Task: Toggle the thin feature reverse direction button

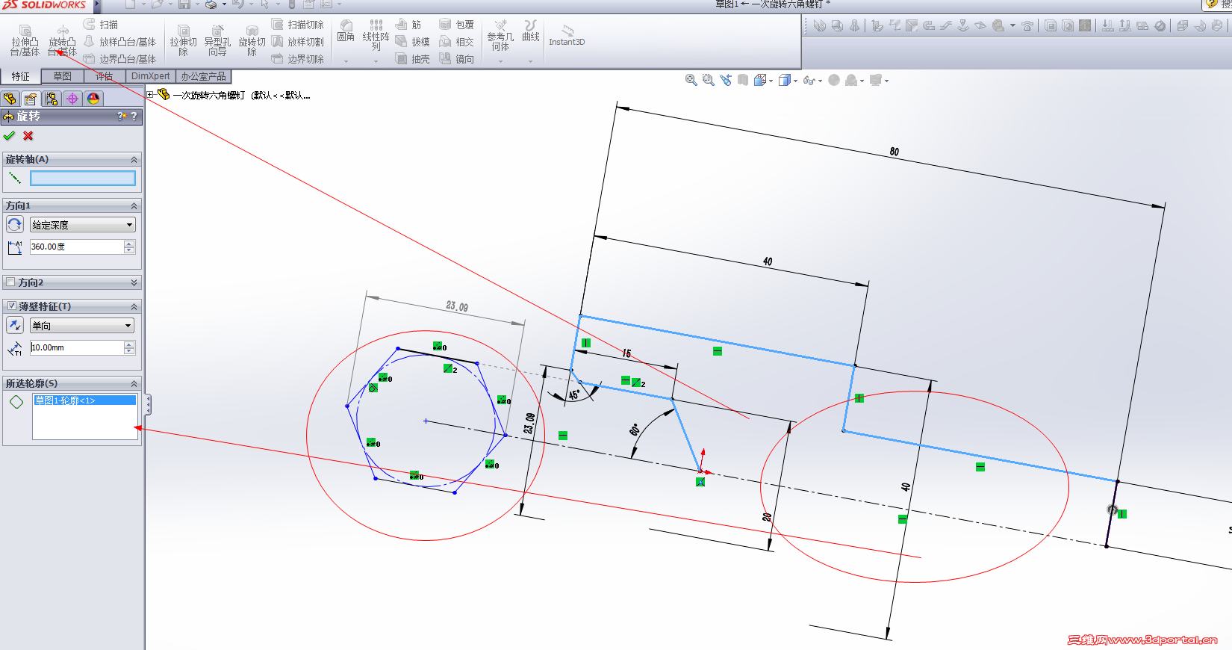Action: (x=14, y=325)
